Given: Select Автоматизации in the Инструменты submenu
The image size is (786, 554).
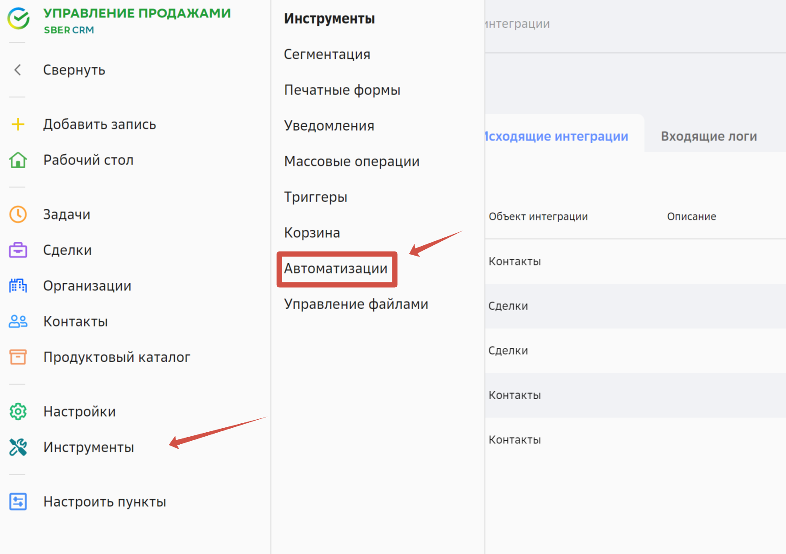Looking at the screenshot, I should point(336,269).
